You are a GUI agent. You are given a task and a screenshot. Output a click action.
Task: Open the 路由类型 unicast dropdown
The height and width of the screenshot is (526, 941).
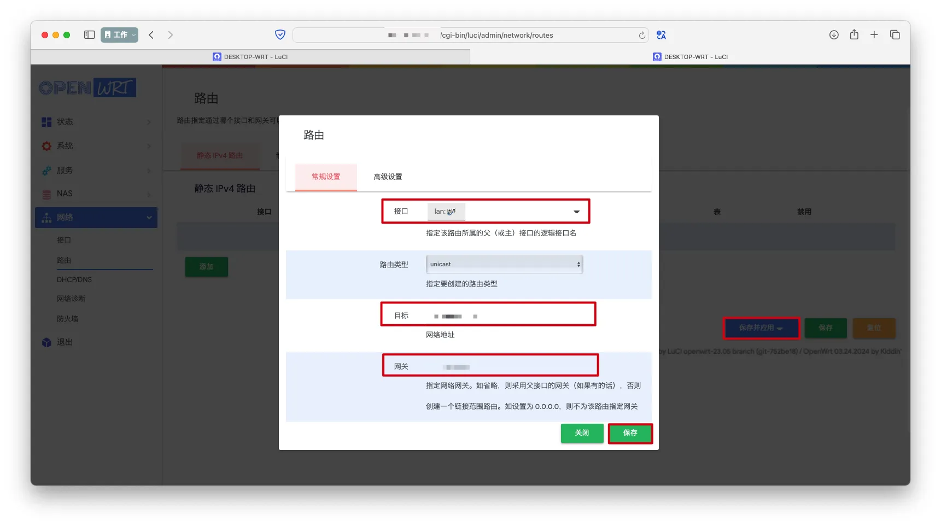coord(504,264)
